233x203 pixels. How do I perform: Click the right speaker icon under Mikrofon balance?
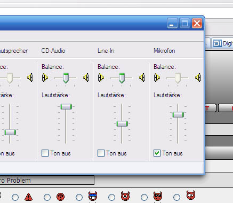pos(198,77)
